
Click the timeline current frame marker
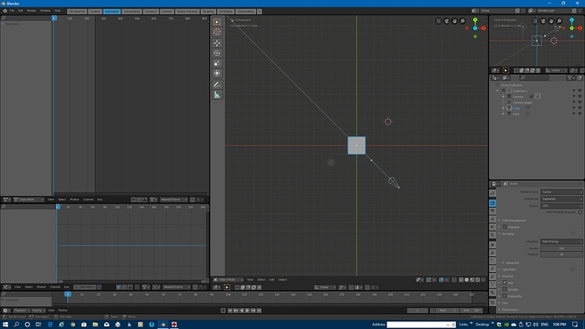[68, 294]
